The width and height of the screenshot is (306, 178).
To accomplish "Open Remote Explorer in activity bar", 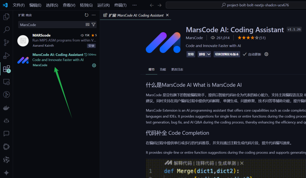I will click(7, 82).
